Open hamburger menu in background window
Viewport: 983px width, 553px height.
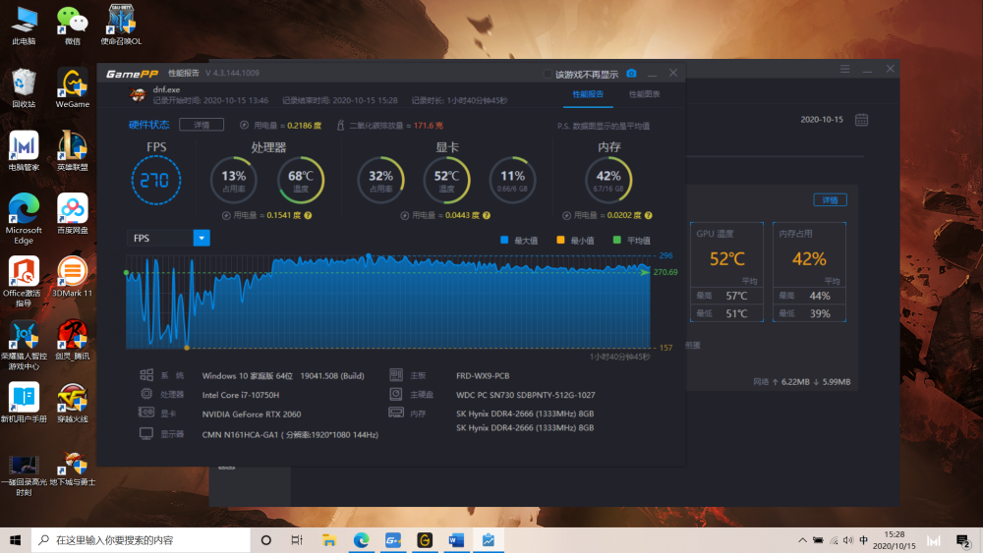tap(845, 69)
